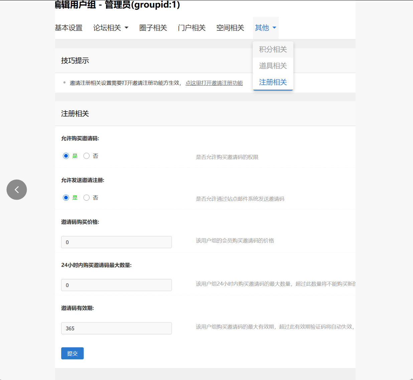Click the already-selected 是 radio for 允许购买邀请码
This screenshot has width=413, height=380.
(x=66, y=156)
